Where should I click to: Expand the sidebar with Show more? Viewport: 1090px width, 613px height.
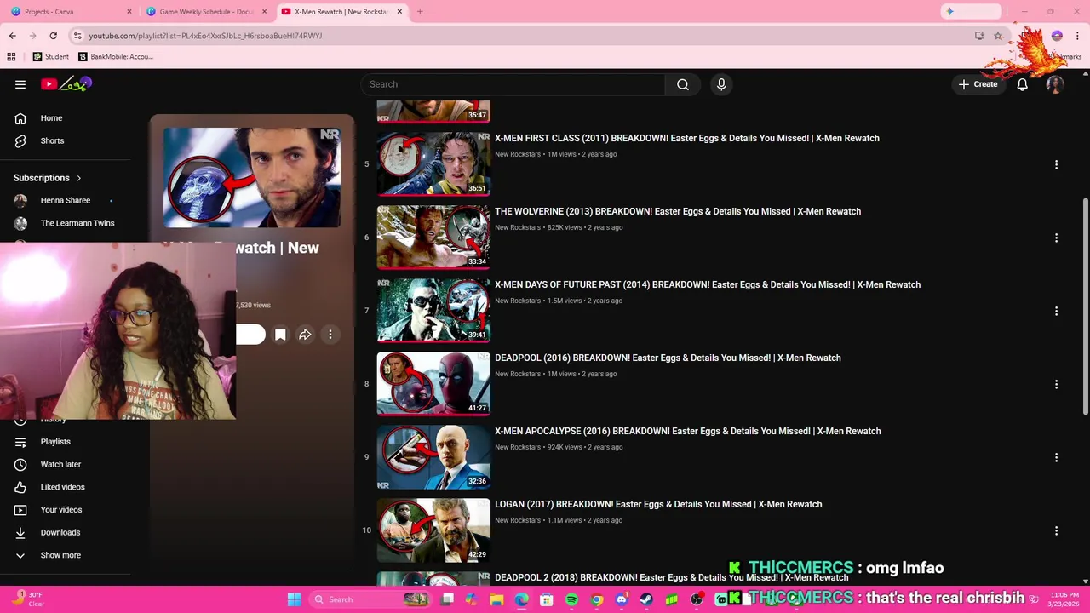click(60, 555)
